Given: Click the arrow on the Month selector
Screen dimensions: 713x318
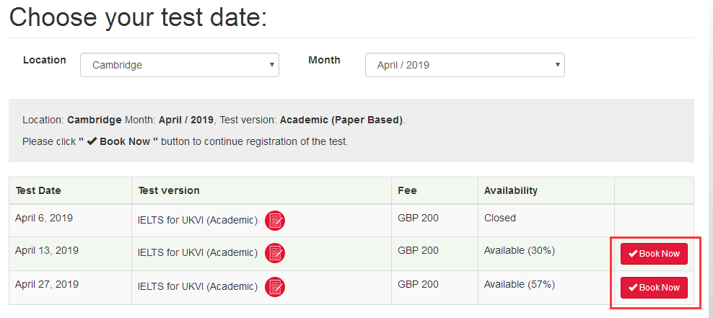Looking at the screenshot, I should [558, 64].
